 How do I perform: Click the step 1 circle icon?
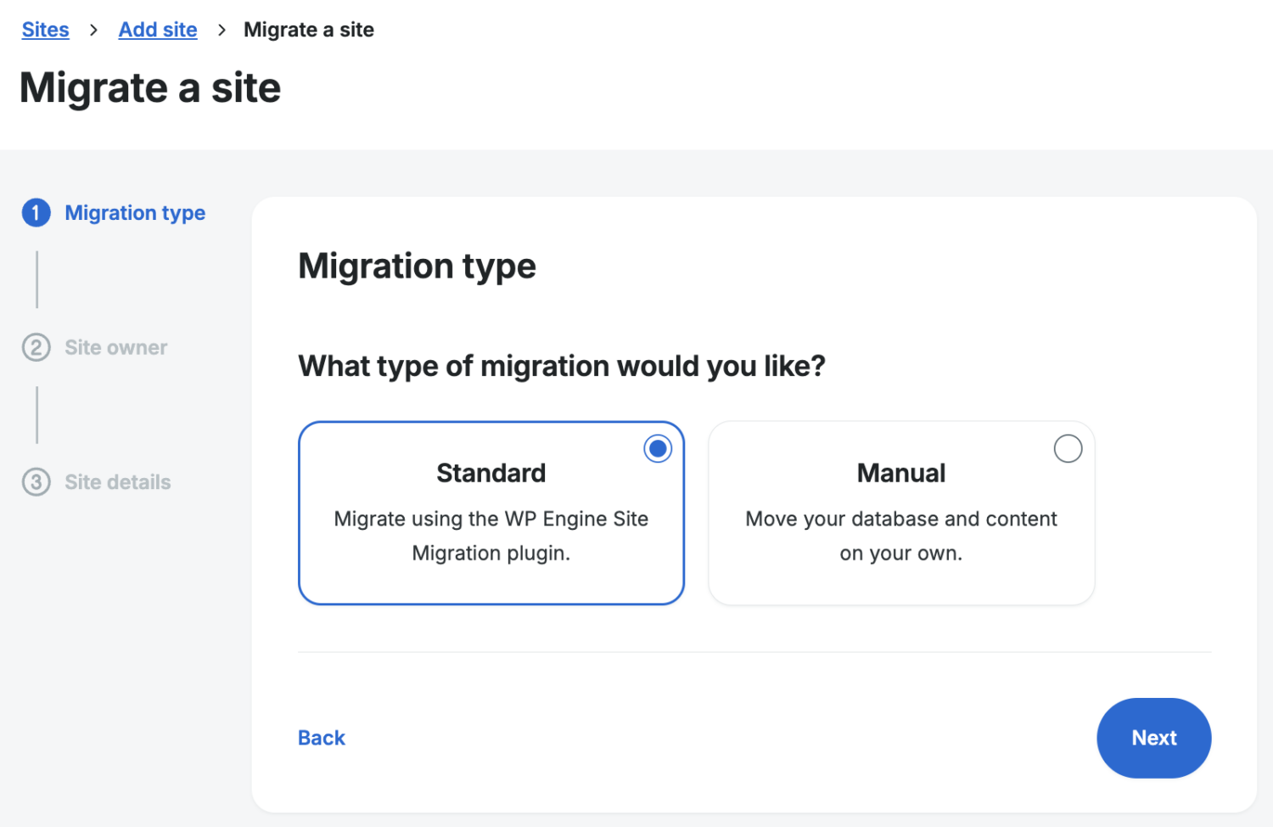click(36, 212)
